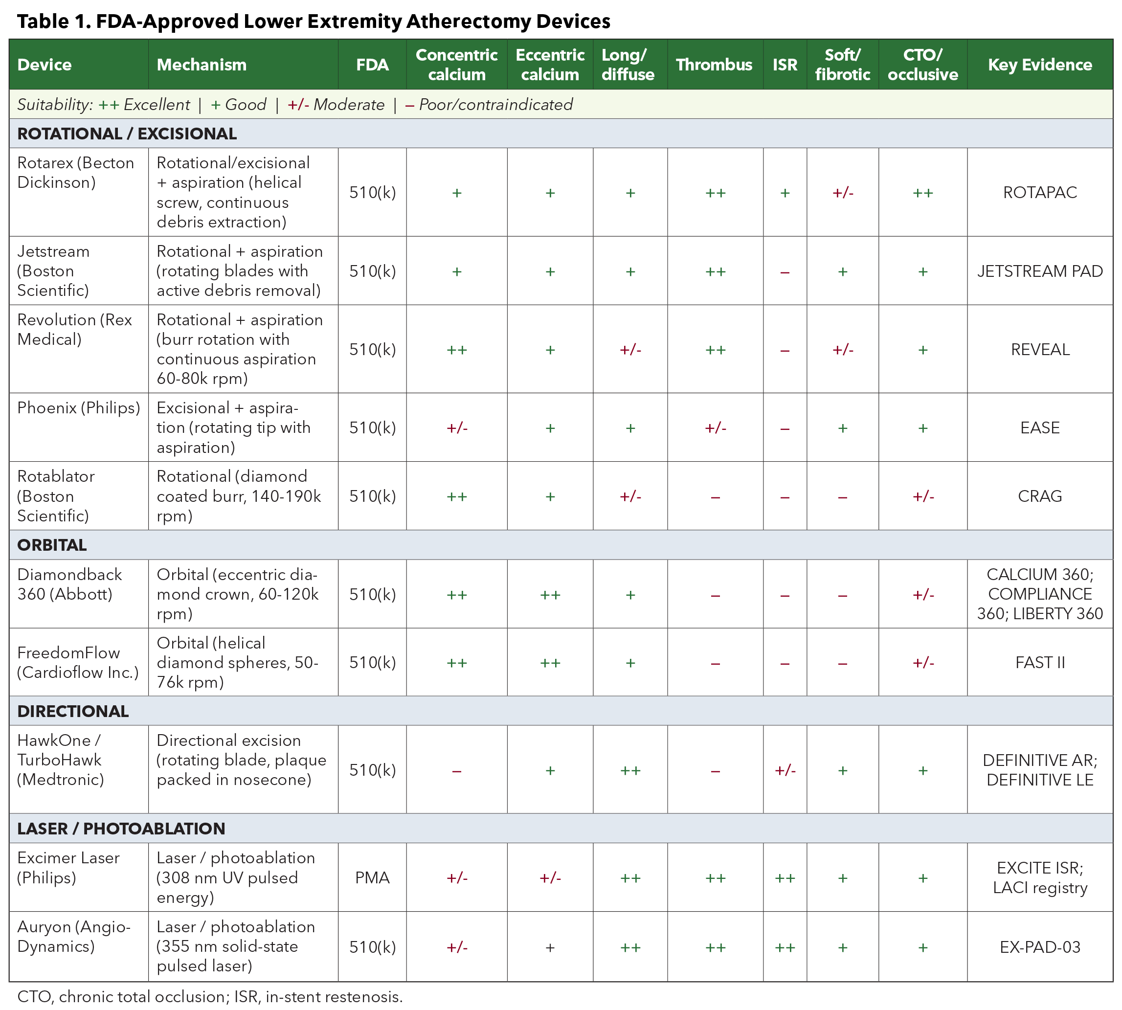The width and height of the screenshot is (1122, 1010).
Task: Click the 'FAST II' key evidence cell
Action: (1040, 663)
